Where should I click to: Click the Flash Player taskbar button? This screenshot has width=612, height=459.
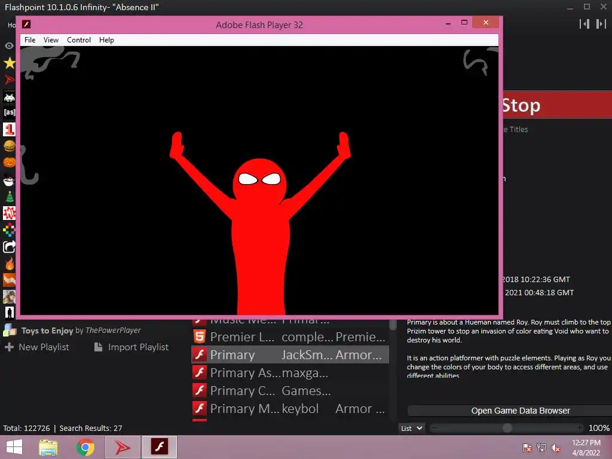(159, 447)
